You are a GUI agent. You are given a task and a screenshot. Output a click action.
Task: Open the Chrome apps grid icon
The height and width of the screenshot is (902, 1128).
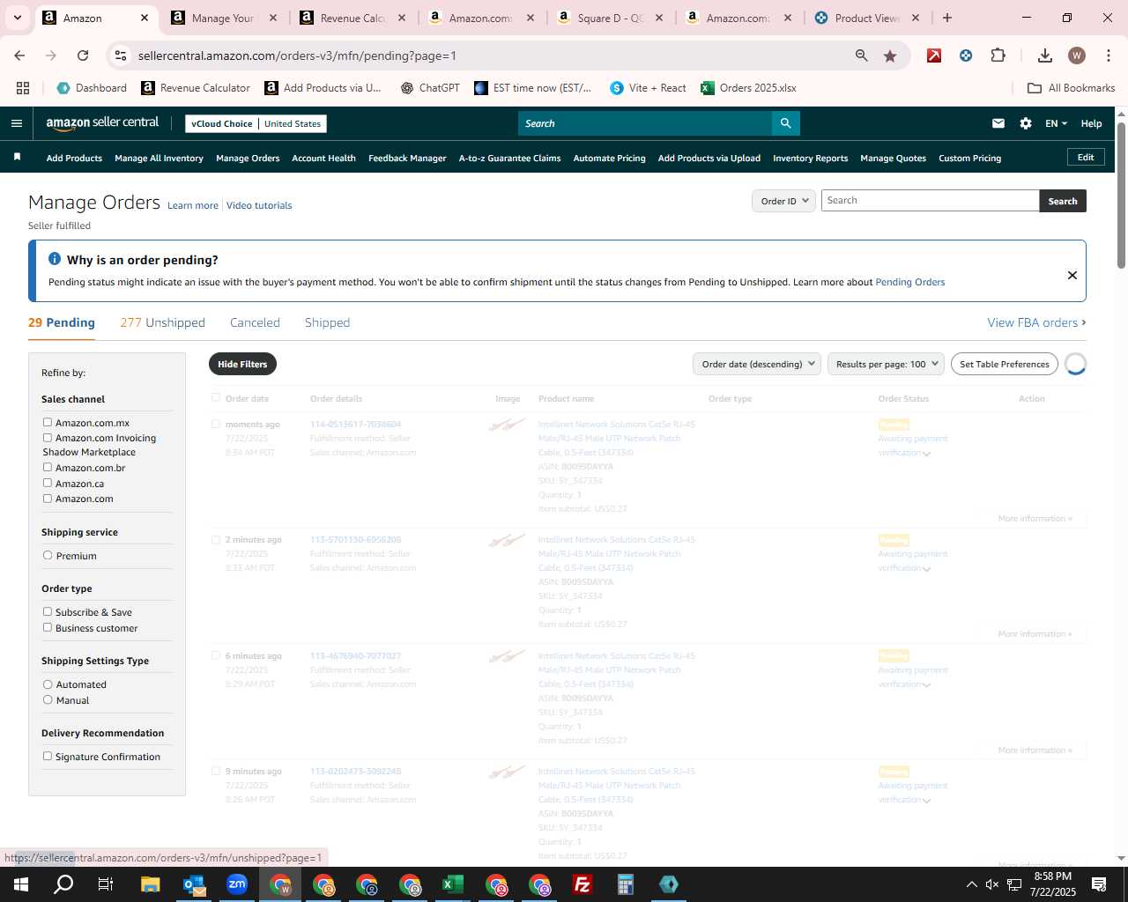[23, 88]
